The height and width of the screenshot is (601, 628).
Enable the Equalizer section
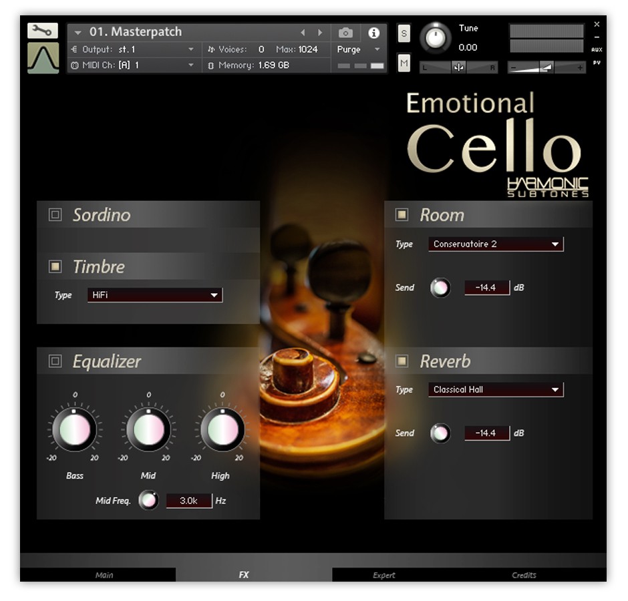pos(55,361)
